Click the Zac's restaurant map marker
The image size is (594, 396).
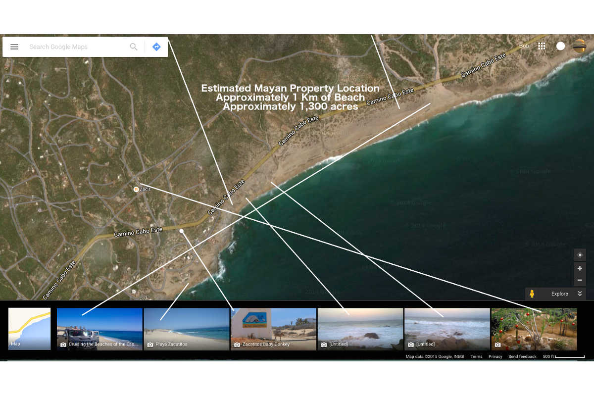click(136, 189)
